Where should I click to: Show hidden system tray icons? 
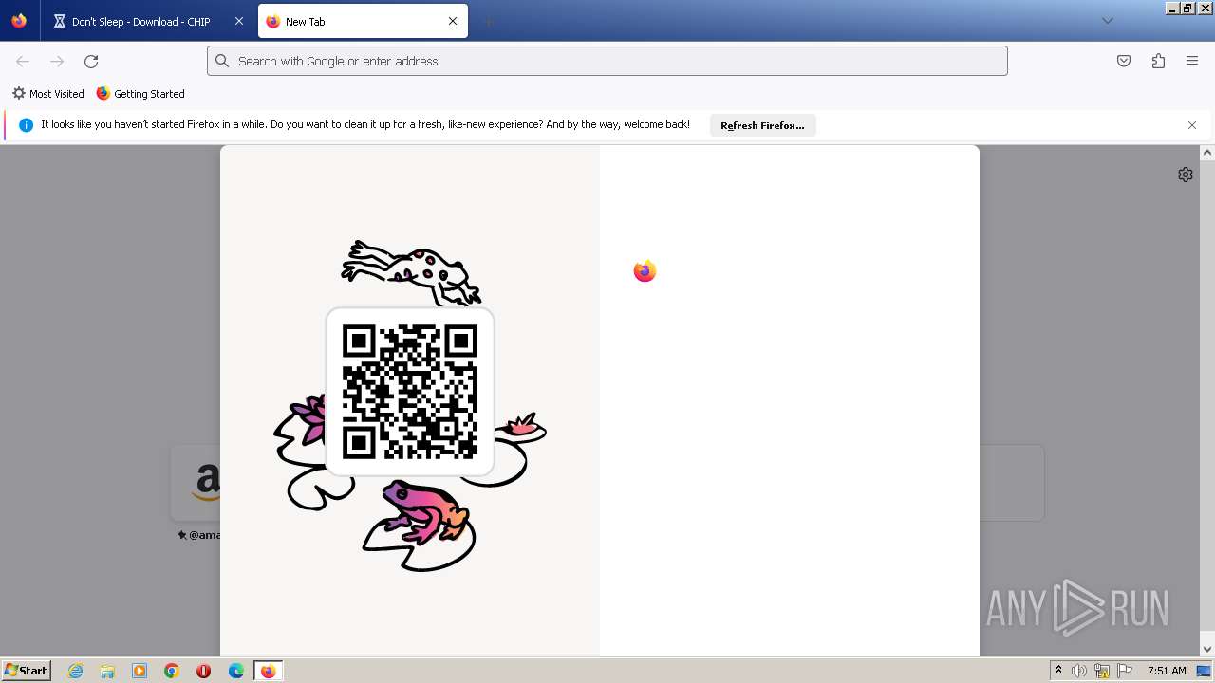pyautogui.click(x=1058, y=671)
